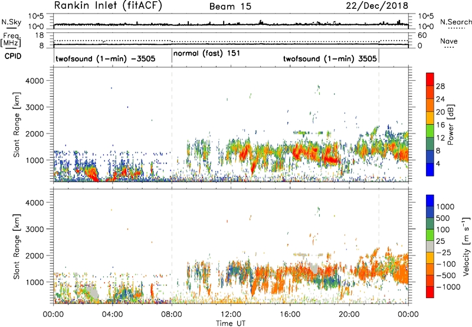This screenshot has height=327, width=472.
Task: Click the power colorbar value 28
Action: (440, 86)
